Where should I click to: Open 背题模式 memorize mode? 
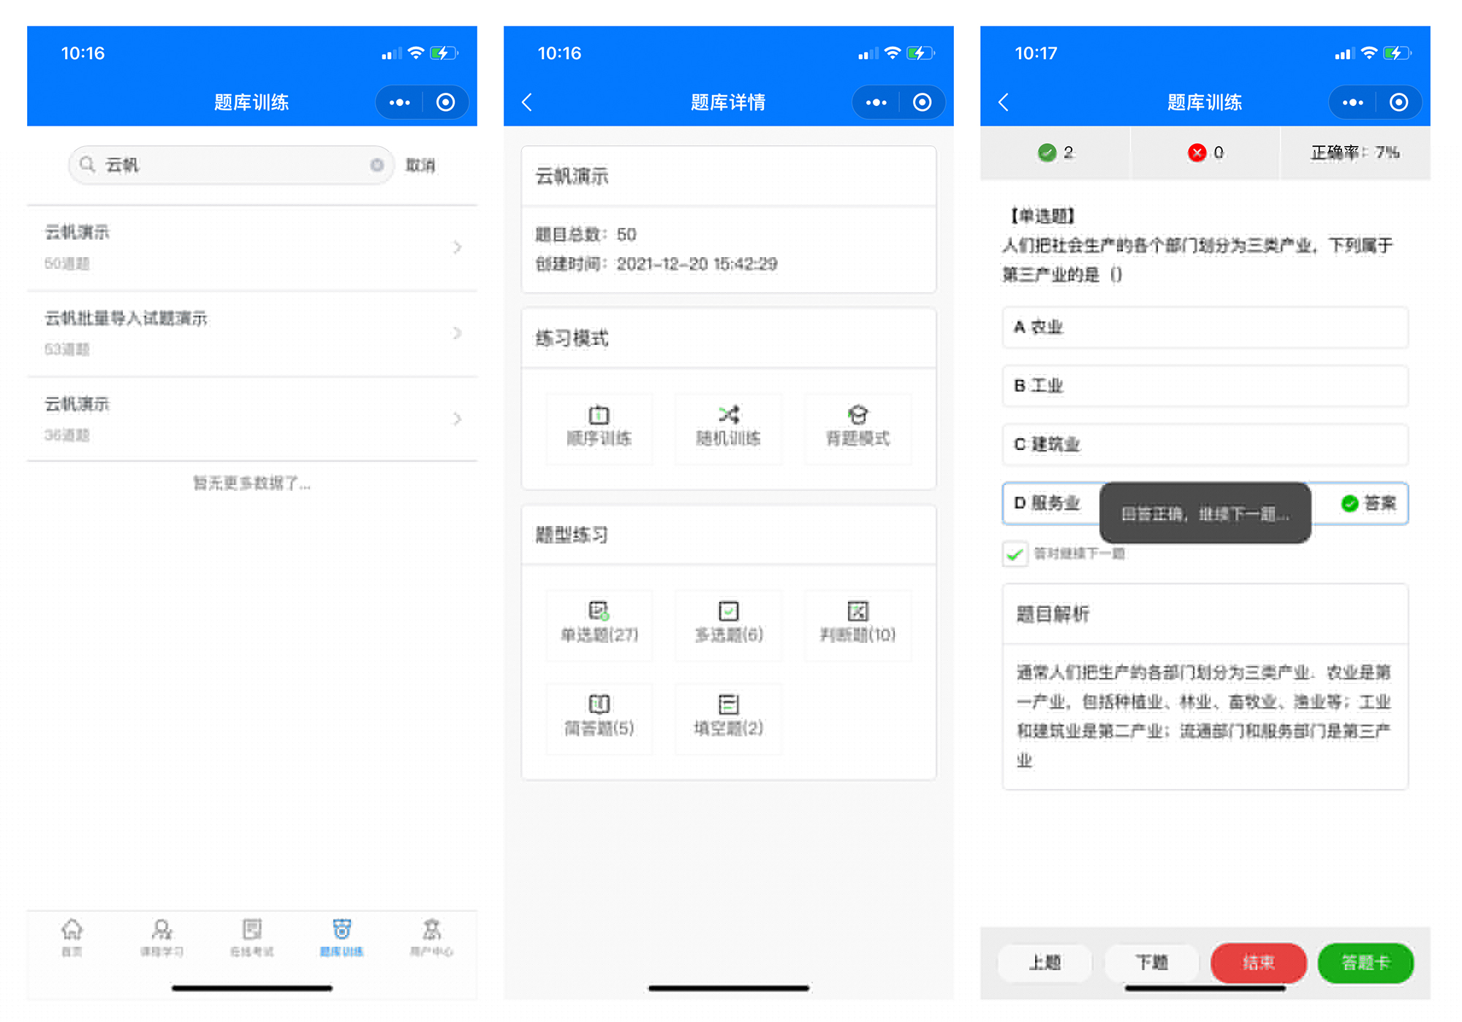tap(857, 427)
